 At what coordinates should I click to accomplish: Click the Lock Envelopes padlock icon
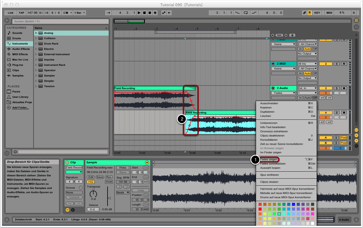[x=292, y=35]
